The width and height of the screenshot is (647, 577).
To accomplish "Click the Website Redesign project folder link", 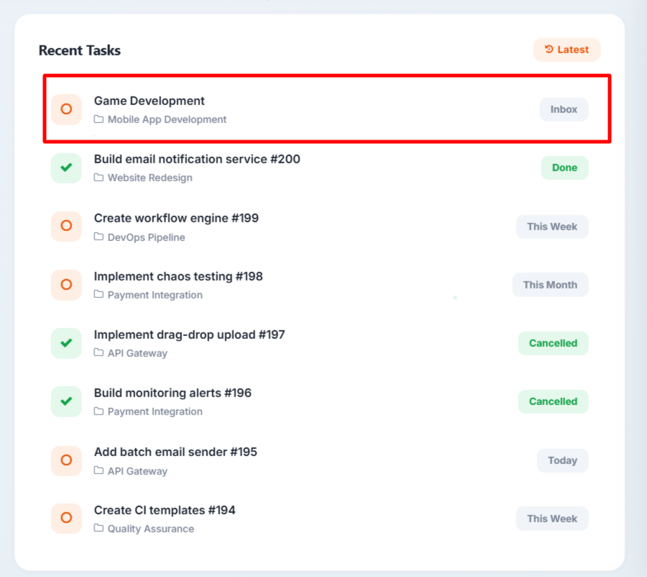I will pos(150,178).
